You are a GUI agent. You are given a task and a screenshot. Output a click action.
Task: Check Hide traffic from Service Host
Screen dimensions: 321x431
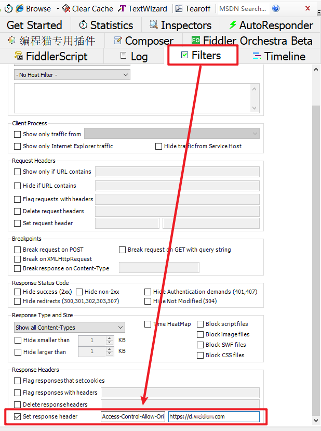[x=158, y=146]
